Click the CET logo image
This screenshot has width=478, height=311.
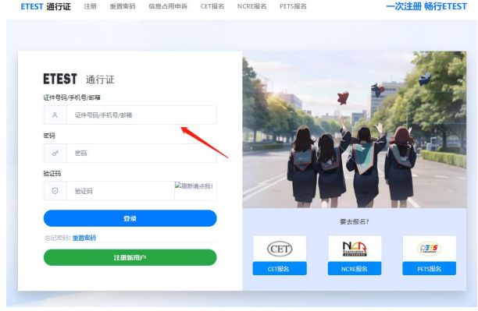point(280,249)
